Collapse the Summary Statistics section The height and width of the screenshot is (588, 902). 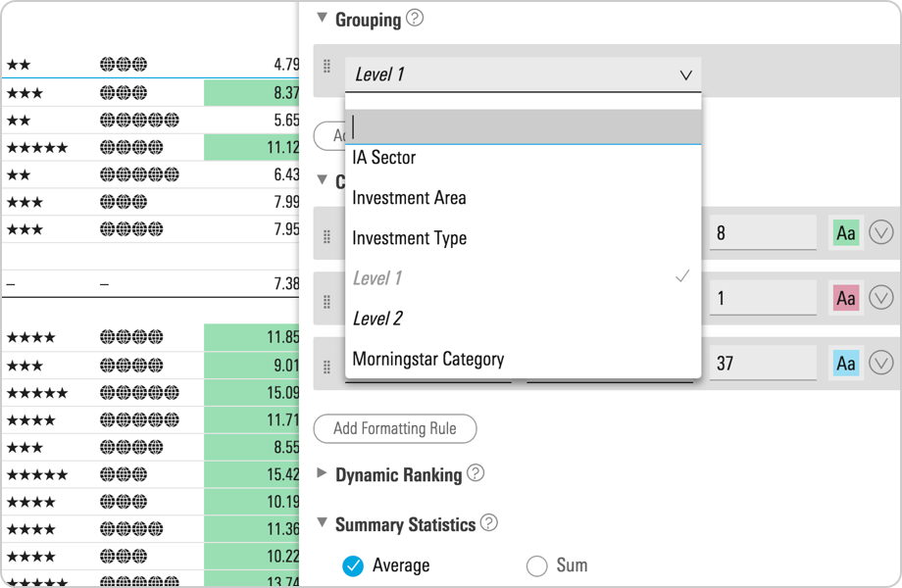[322, 523]
